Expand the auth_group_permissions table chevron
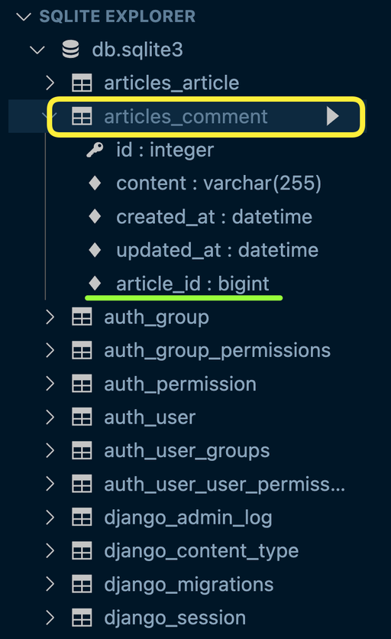This screenshot has width=391, height=639. pyautogui.click(x=50, y=351)
